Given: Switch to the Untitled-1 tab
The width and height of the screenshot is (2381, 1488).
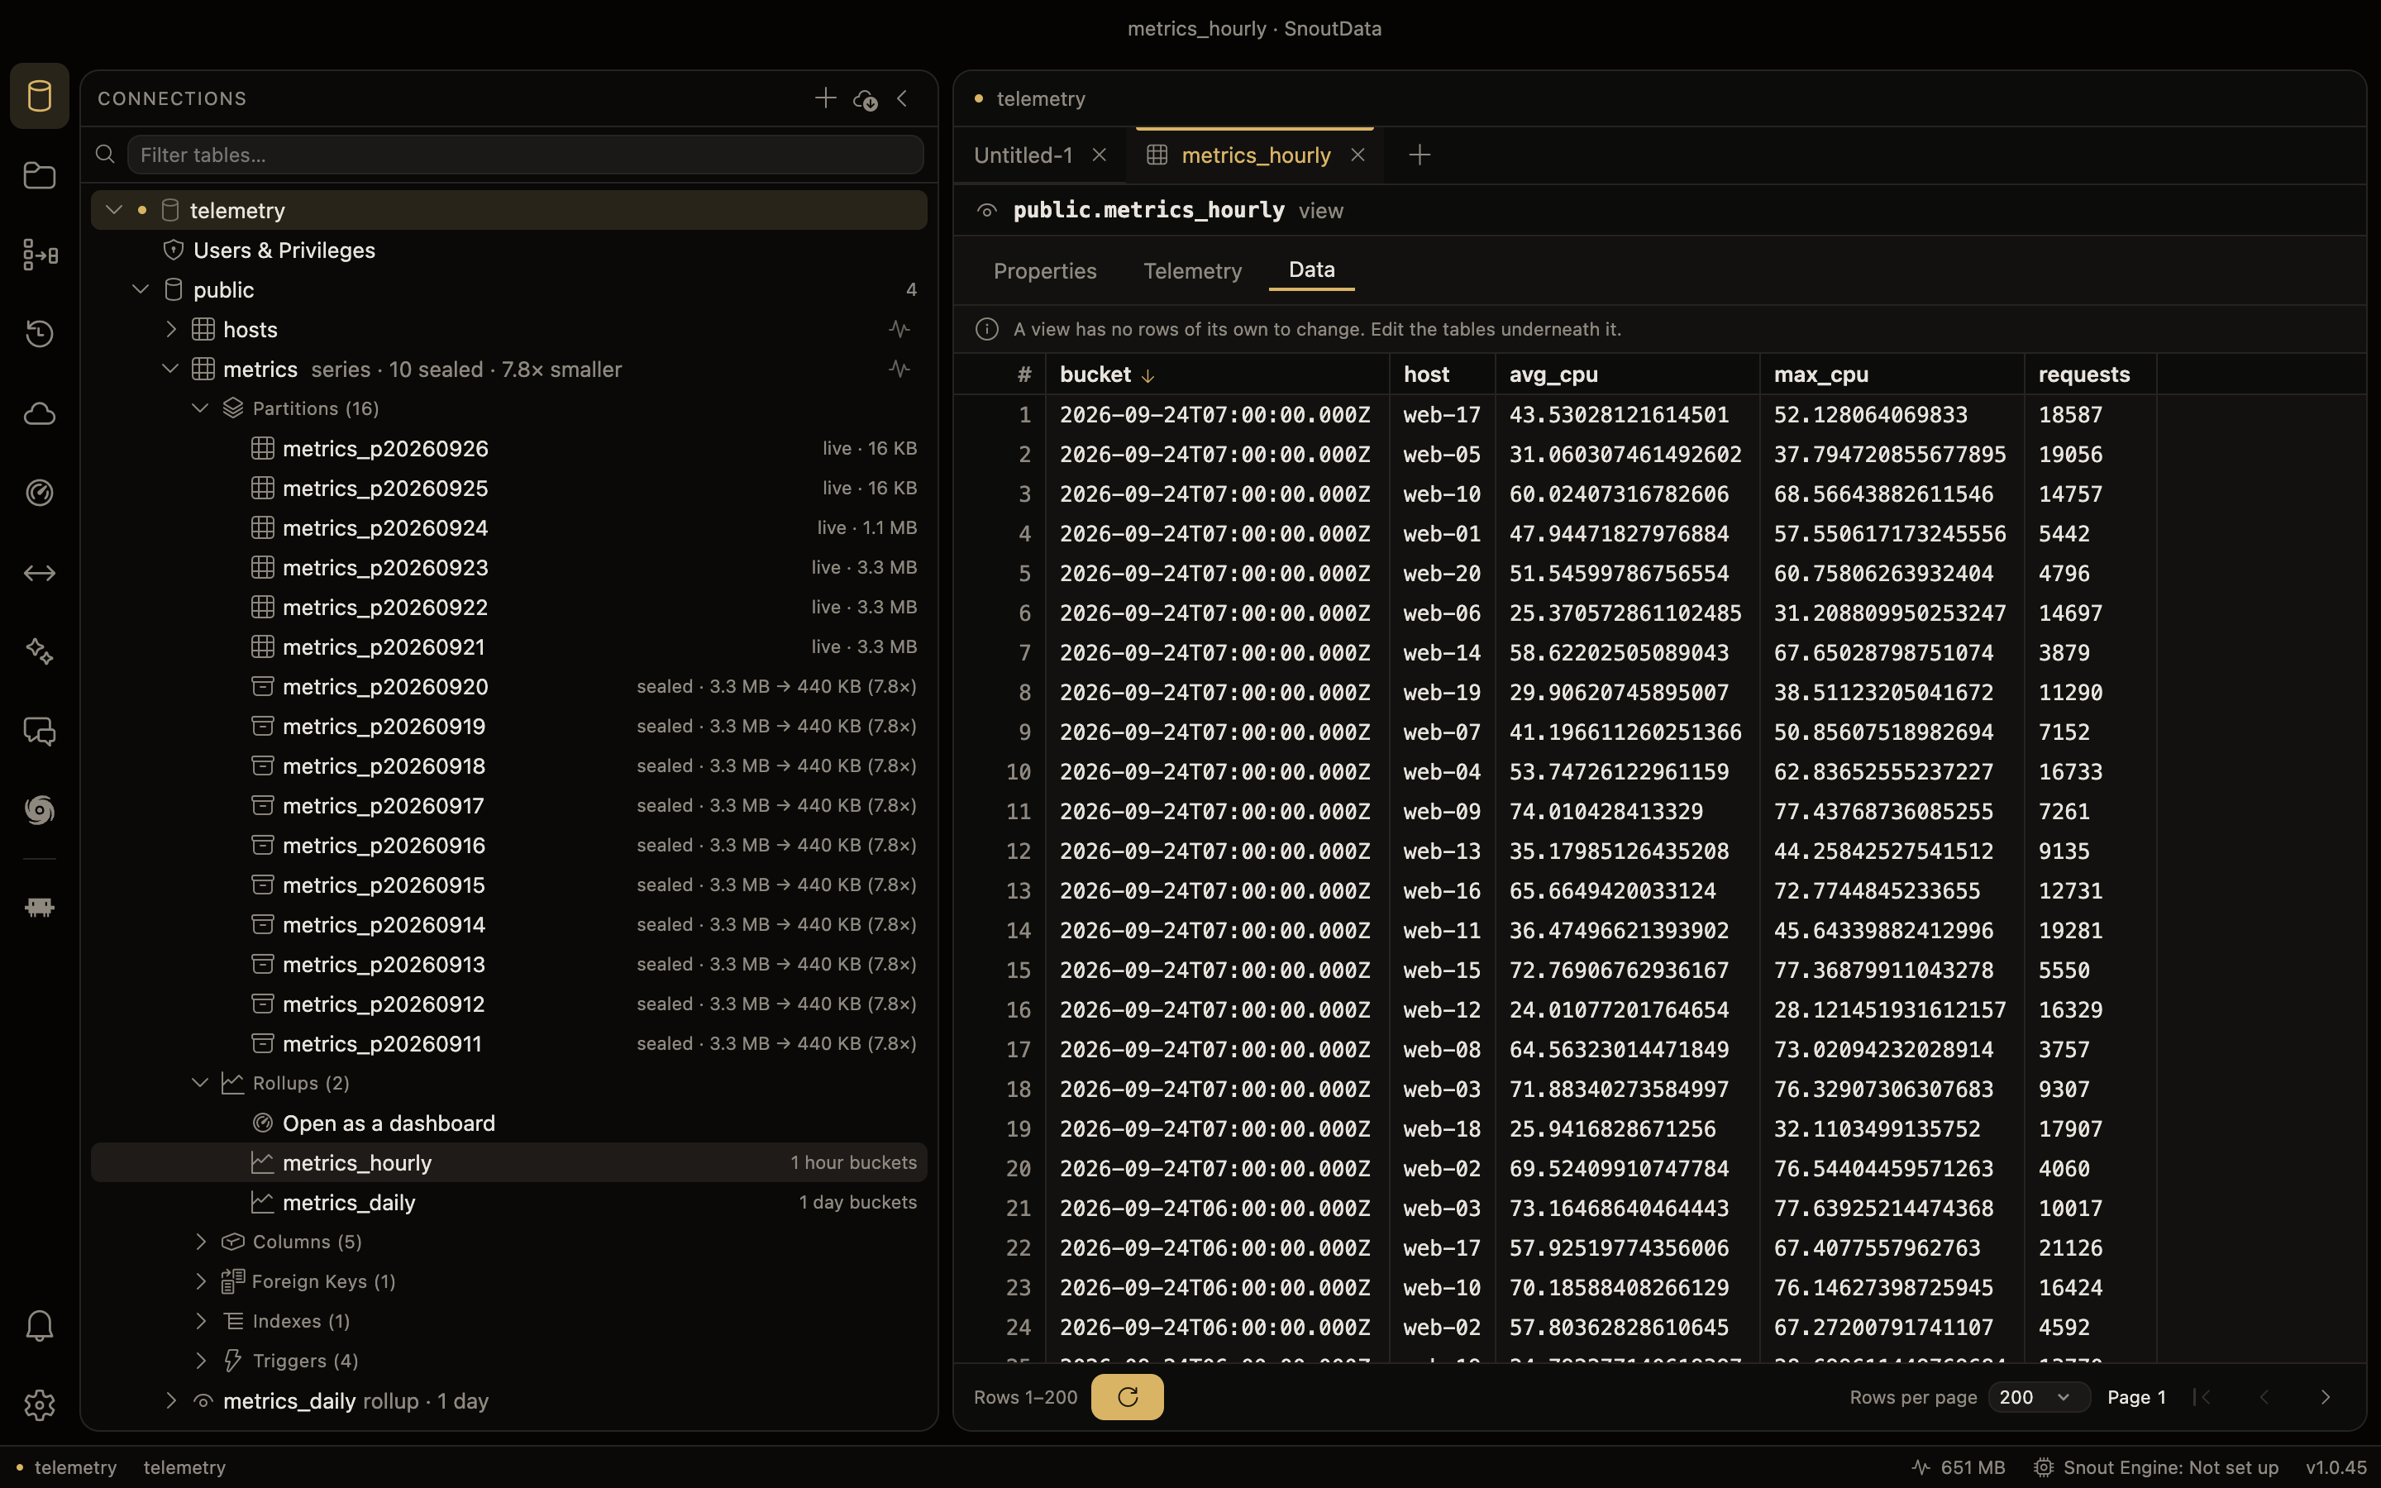Looking at the screenshot, I should [x=1023, y=155].
